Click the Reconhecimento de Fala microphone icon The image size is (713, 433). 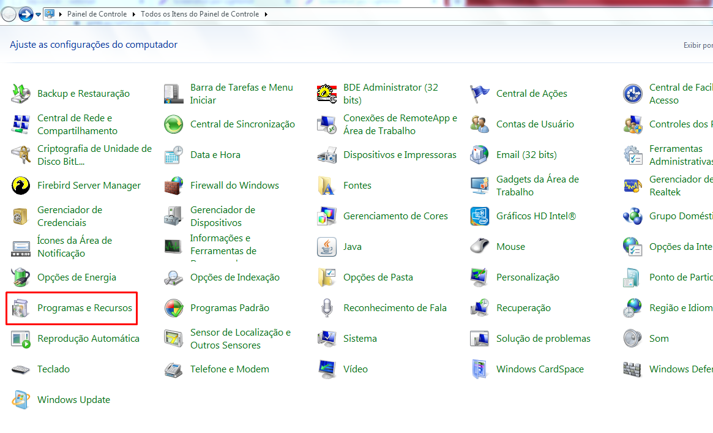tap(326, 308)
